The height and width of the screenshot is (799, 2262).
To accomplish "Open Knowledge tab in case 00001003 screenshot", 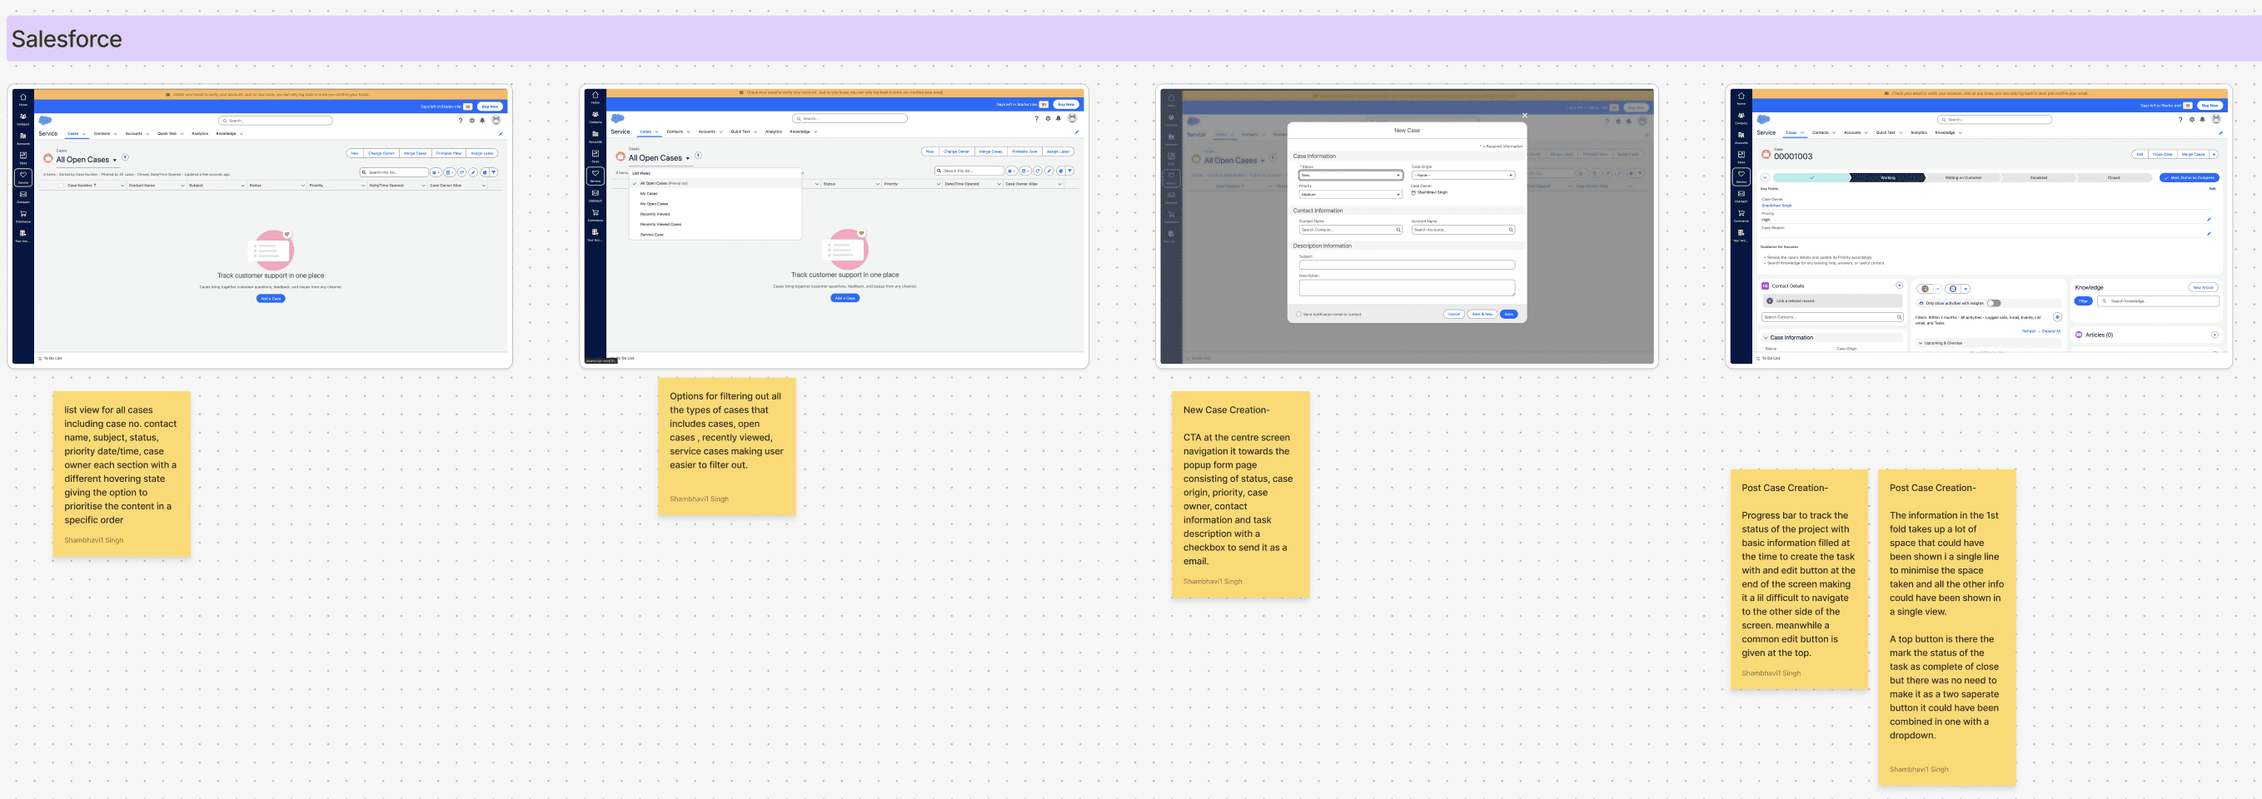I will tap(1945, 132).
